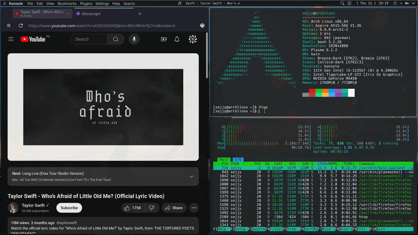418x235 pixels.
Task: Click the PID column header in htop
Action: pos(225,164)
